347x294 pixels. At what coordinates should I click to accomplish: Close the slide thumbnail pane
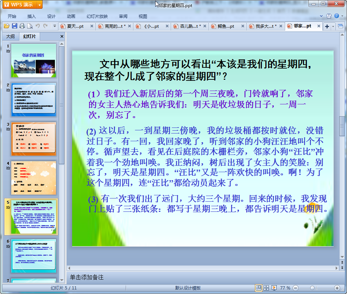coord(62,37)
